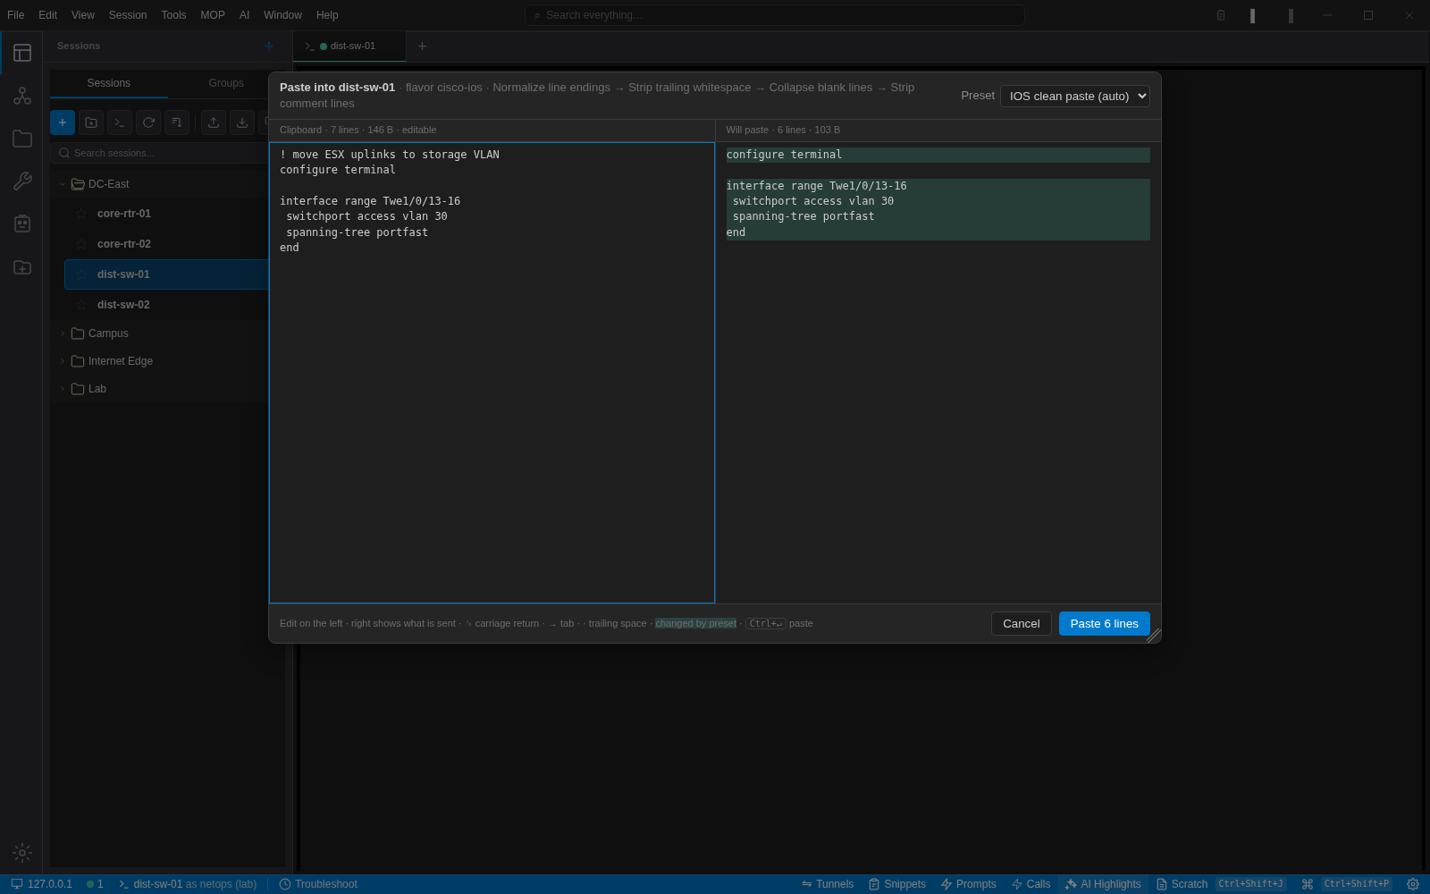Click Troubleshoot in the status bar

click(x=318, y=884)
